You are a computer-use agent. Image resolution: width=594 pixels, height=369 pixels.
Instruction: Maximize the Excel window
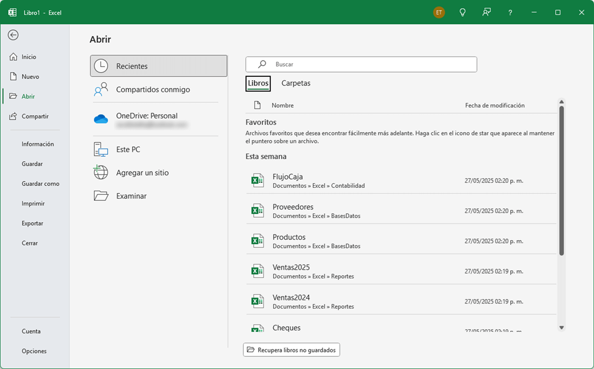coord(558,12)
